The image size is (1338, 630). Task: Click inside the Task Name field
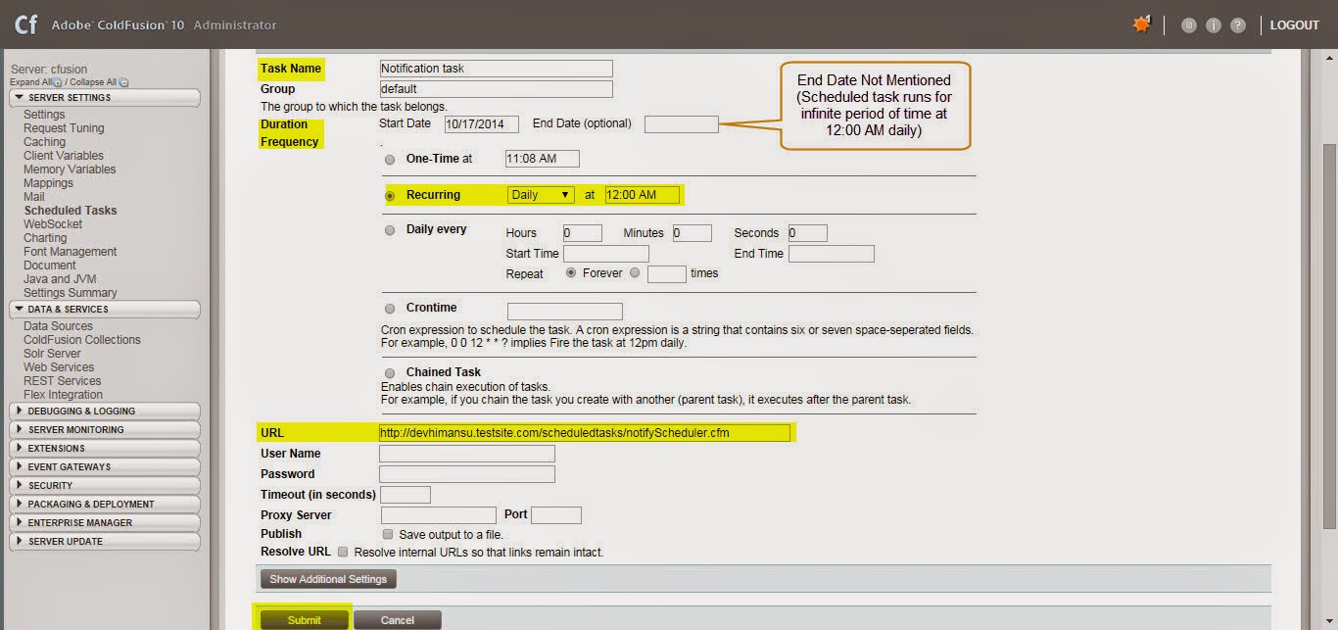pos(495,68)
